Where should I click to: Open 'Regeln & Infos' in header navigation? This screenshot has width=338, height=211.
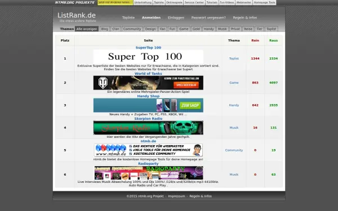[245, 17]
